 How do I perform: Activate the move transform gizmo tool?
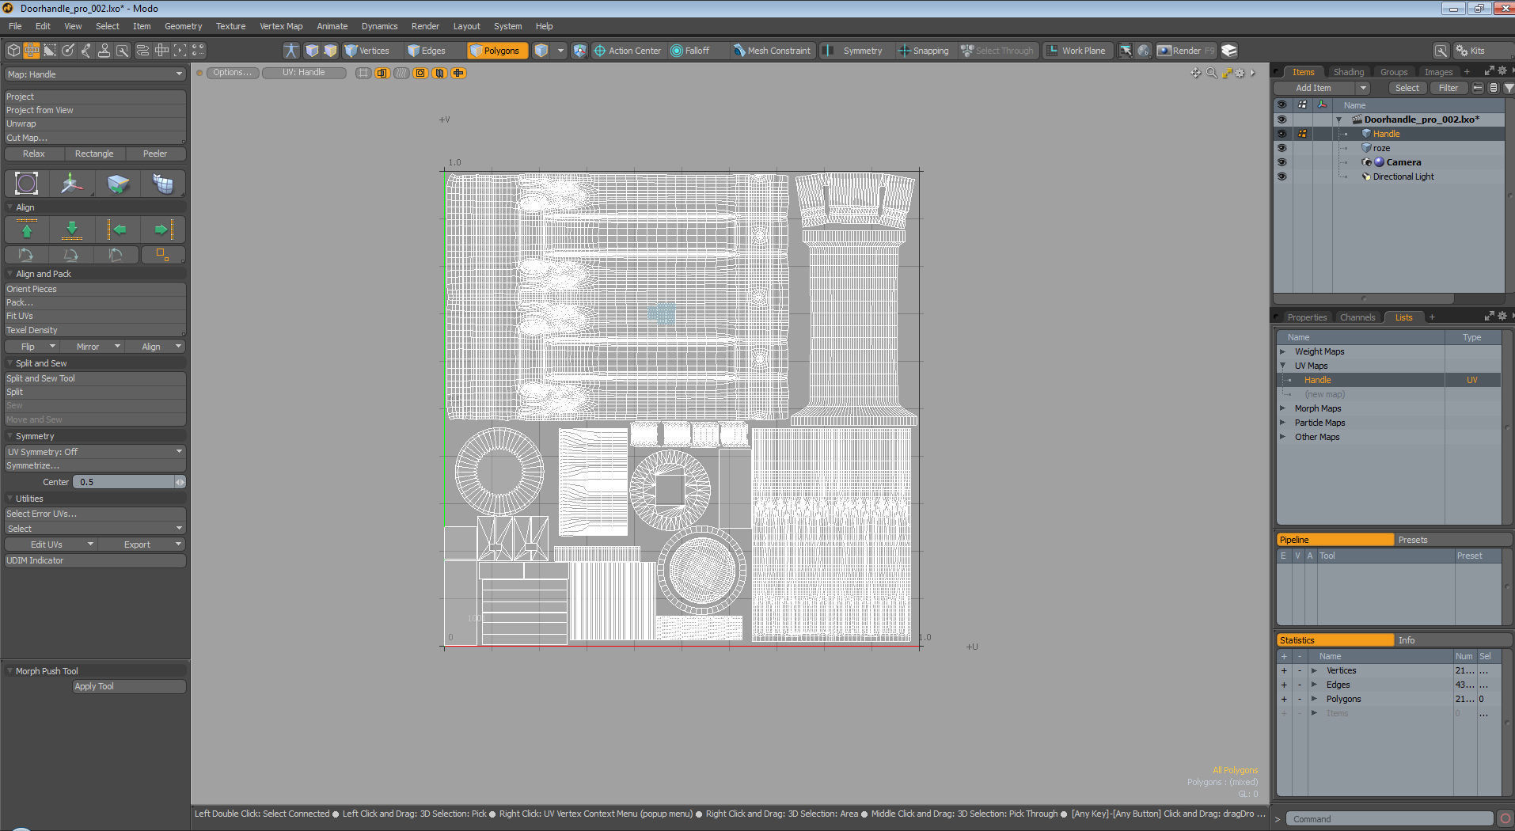pyautogui.click(x=71, y=184)
